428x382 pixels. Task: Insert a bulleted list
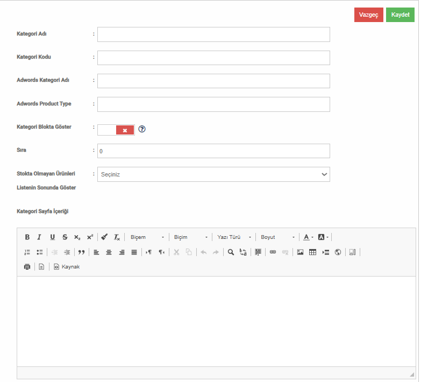[x=40, y=252]
